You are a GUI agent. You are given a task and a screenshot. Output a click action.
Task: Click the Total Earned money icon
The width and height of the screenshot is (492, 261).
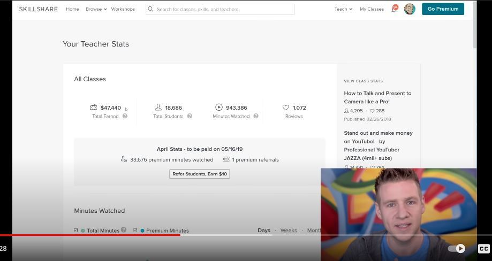pyautogui.click(x=93, y=107)
